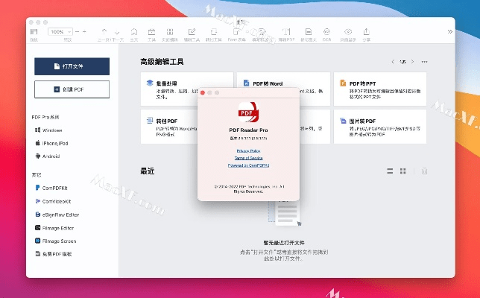The width and height of the screenshot is (480, 298).
Task: Open the Filmage Screen sidebar item
Action: click(55, 241)
